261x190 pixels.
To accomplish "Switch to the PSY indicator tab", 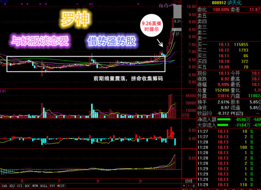I will click(x=53, y=186).
